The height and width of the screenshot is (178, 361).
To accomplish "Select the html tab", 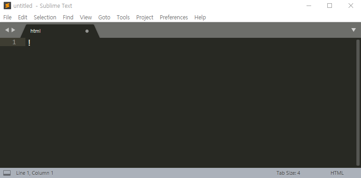I will pyautogui.click(x=60, y=31).
